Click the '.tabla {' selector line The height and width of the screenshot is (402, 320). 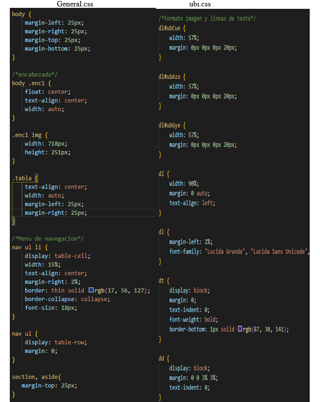pos(25,178)
